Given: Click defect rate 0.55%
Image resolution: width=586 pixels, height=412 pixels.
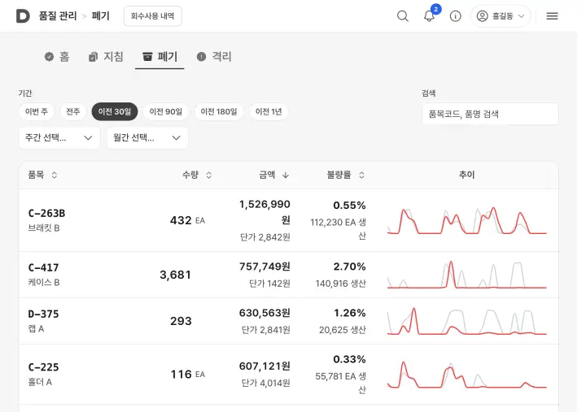Looking at the screenshot, I should coord(349,206).
